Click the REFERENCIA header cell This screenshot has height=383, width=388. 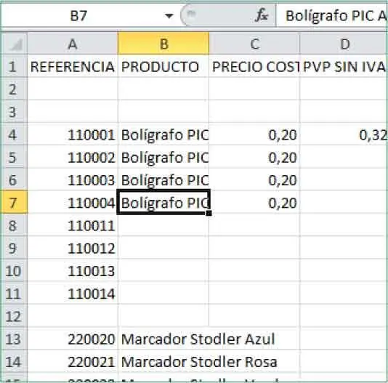(73, 66)
